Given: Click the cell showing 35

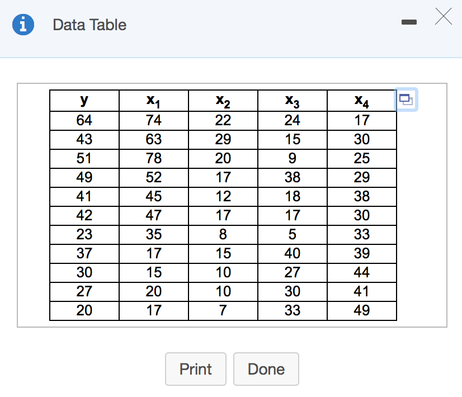Looking at the screenshot, I should (x=154, y=234).
